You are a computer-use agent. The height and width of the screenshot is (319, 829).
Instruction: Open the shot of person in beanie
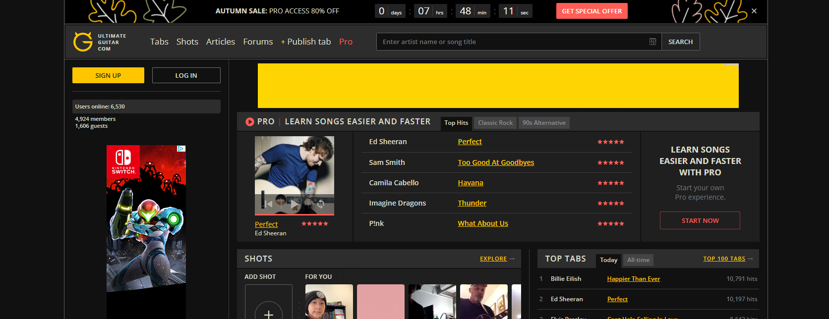(329, 302)
